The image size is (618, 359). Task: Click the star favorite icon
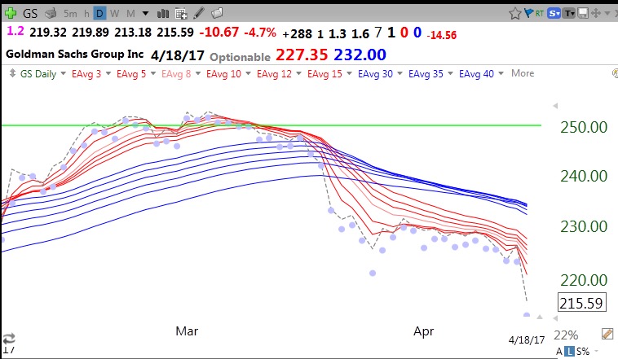click(514, 14)
